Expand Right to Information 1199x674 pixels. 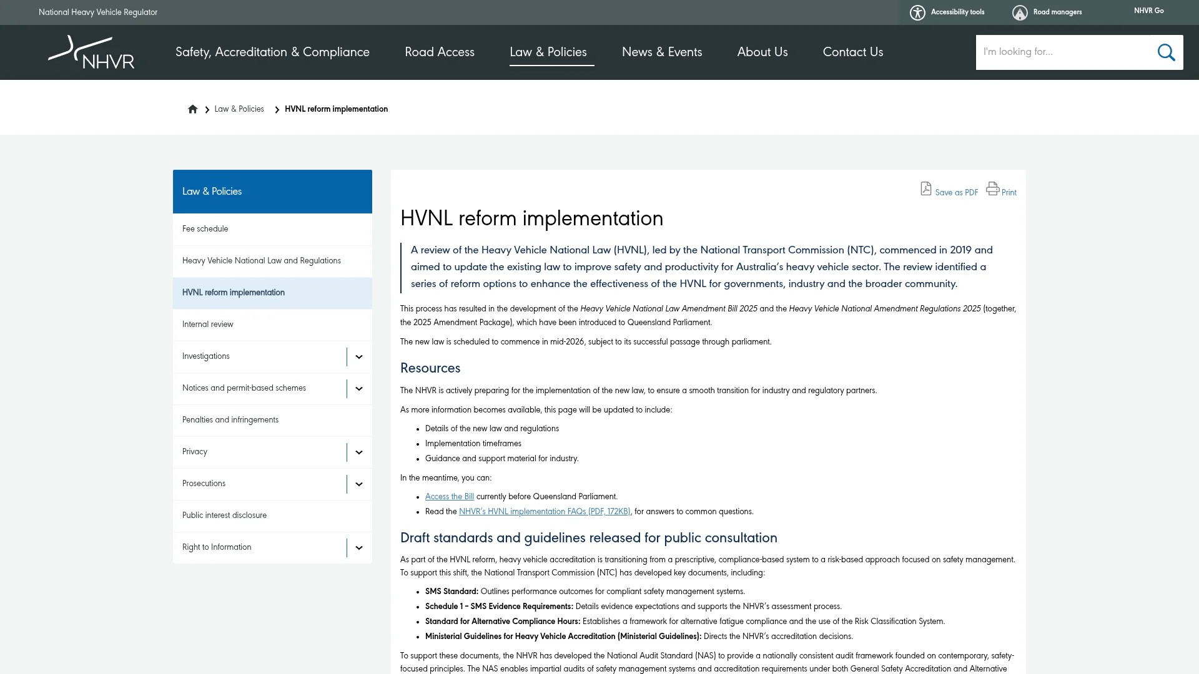pos(358,547)
